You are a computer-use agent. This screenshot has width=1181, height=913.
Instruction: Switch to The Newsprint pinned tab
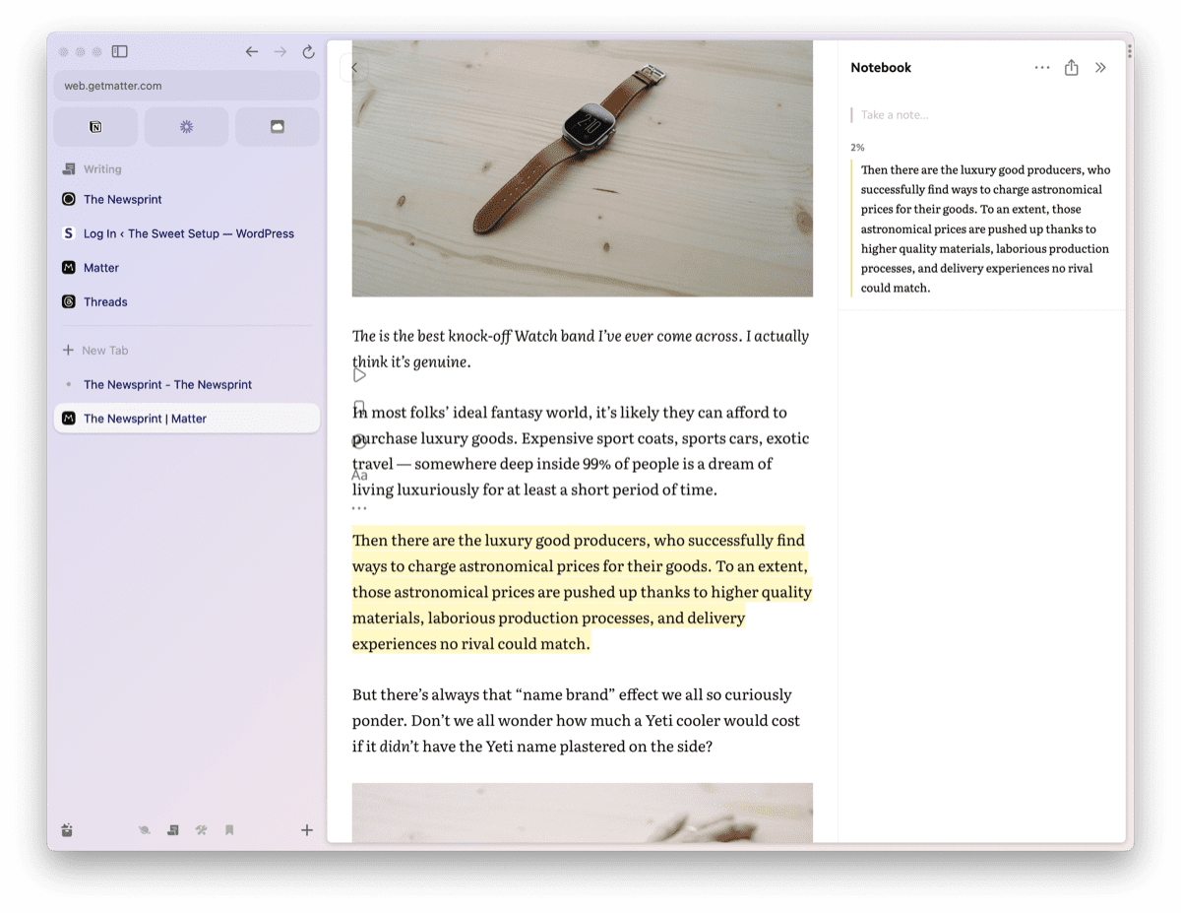click(187, 199)
